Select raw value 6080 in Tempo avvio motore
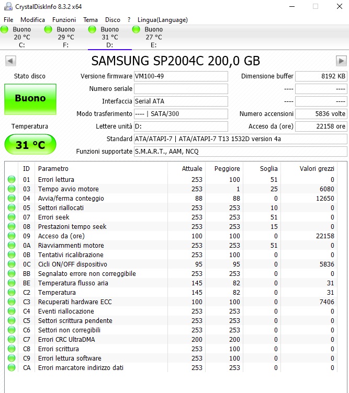 pyautogui.click(x=327, y=189)
